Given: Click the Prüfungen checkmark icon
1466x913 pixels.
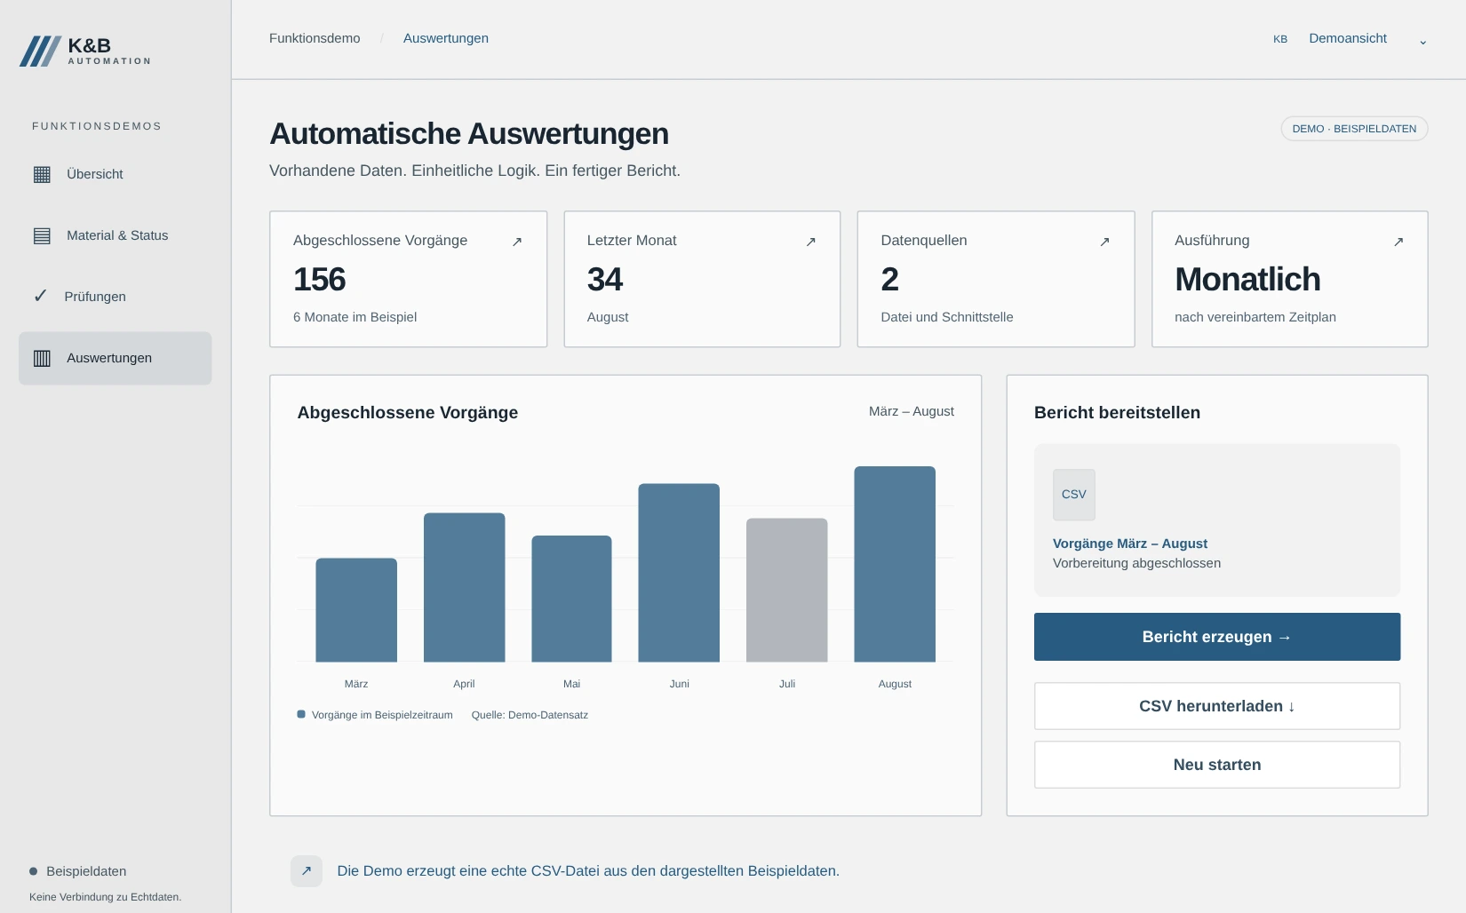Looking at the screenshot, I should tap(40, 296).
